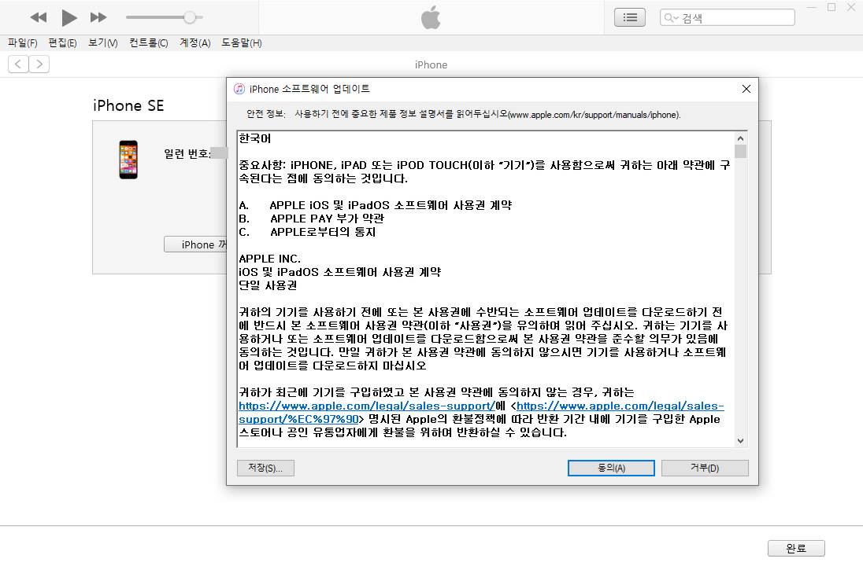Screen dimensions: 863x566
Task: Open the 편집(E) menu
Action: [63, 43]
